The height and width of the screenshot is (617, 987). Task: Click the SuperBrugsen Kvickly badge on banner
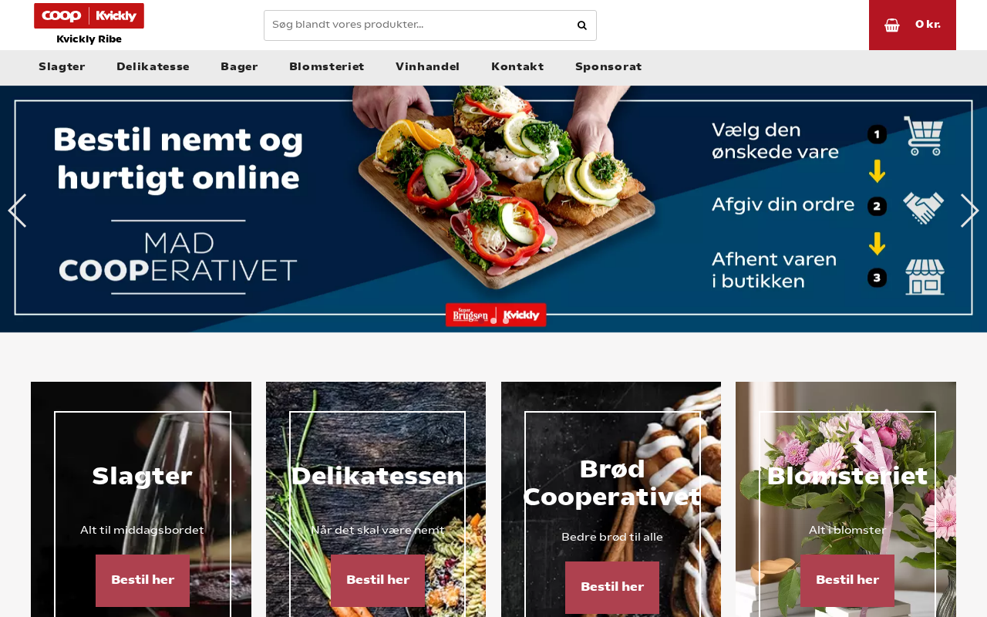tap(496, 315)
